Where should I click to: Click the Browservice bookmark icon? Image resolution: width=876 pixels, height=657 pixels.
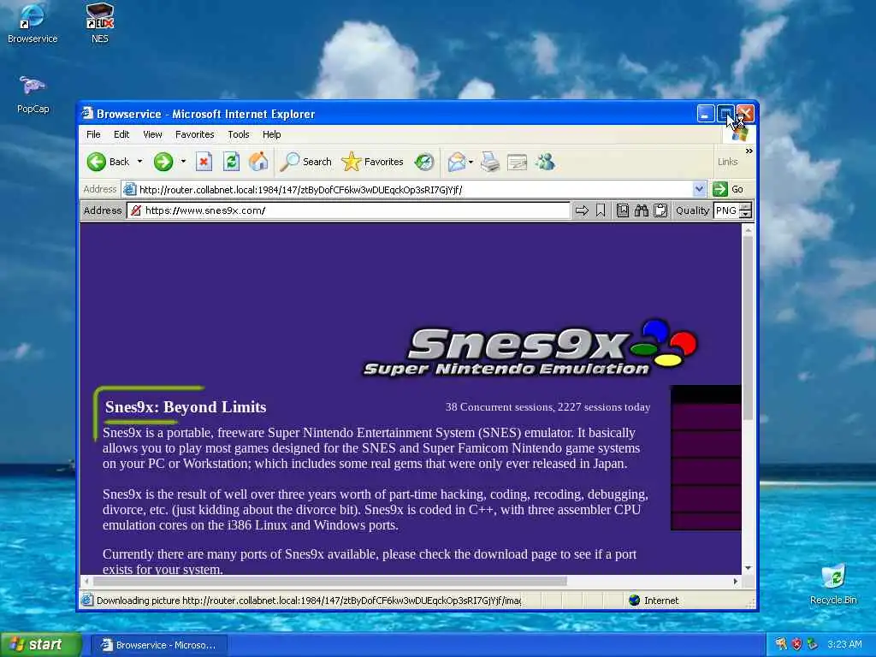[x=601, y=210]
